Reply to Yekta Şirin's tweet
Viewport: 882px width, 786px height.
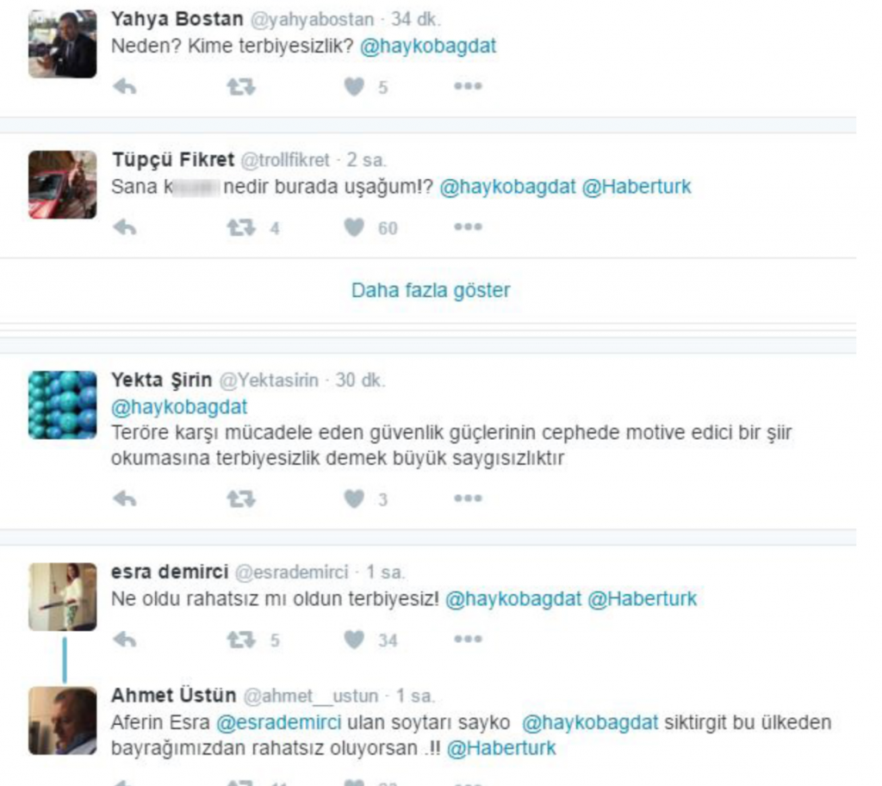click(x=125, y=498)
